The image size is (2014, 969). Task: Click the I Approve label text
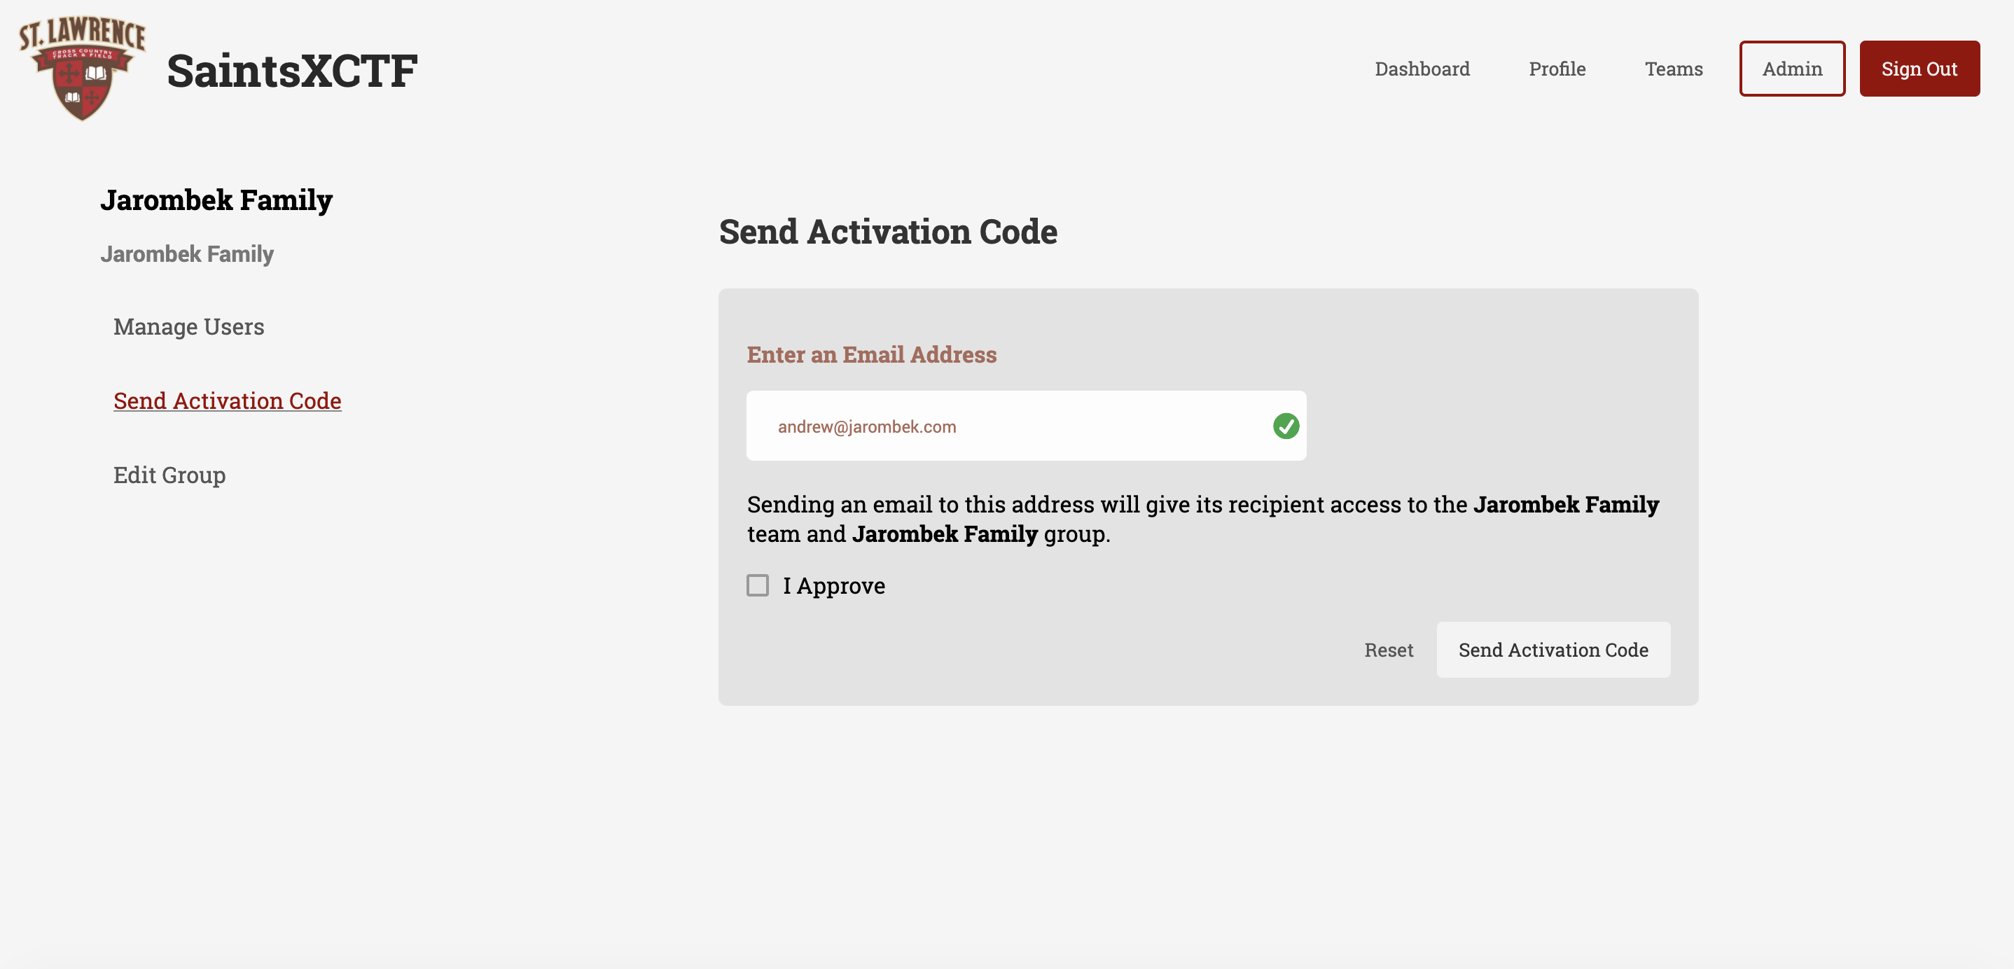tap(833, 586)
